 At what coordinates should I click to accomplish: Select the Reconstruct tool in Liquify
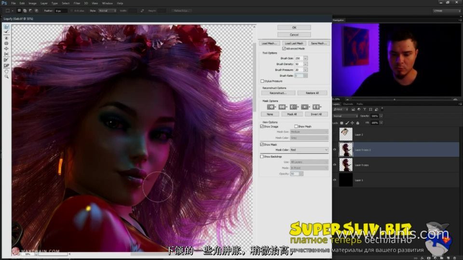[x=6, y=32]
